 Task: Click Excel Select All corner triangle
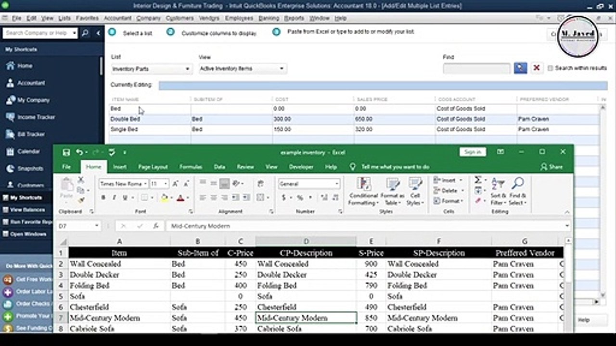point(62,242)
